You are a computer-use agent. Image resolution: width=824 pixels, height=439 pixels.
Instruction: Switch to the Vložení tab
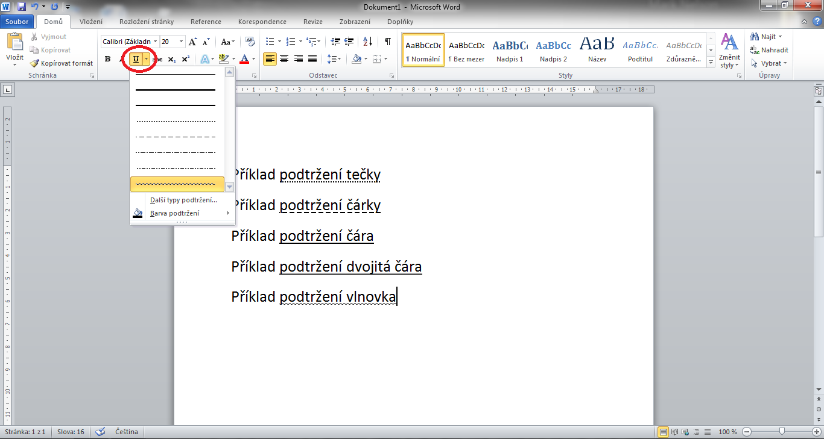[x=91, y=22]
